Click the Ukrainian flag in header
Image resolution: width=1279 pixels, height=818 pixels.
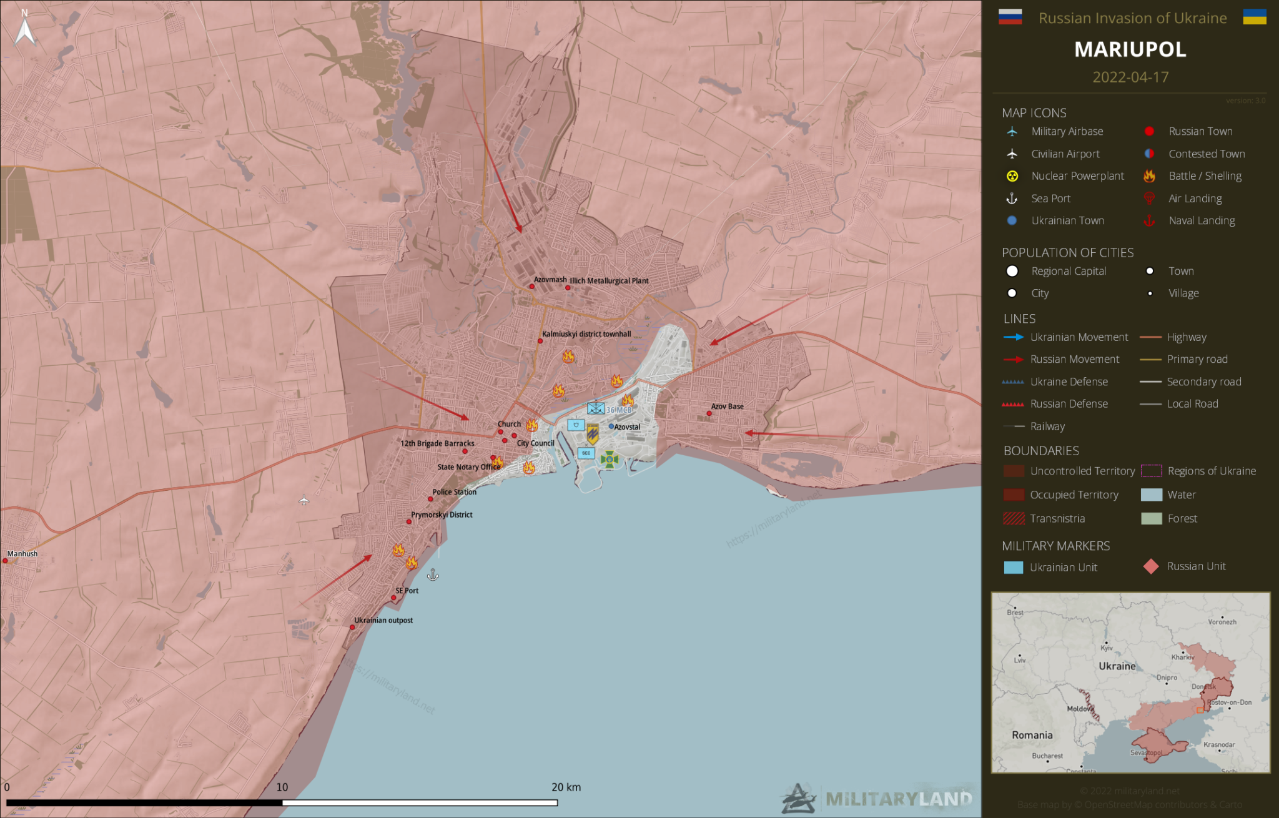click(x=1254, y=17)
